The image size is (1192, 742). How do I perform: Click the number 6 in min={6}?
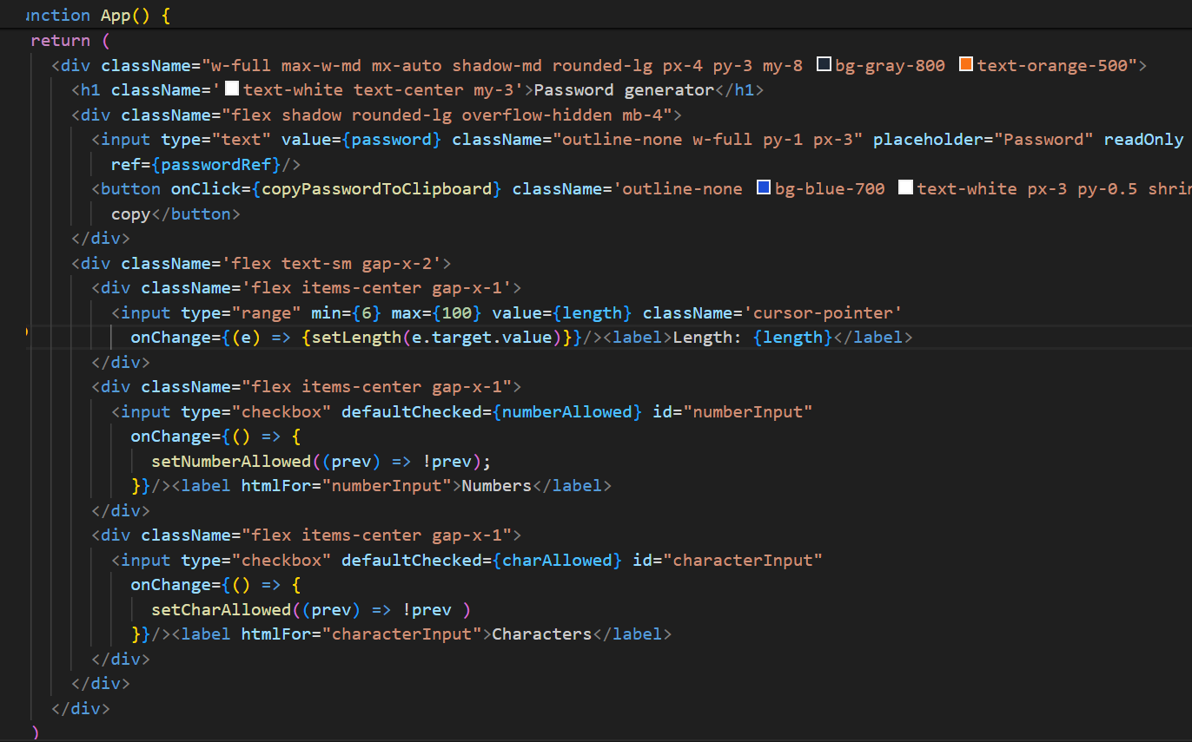click(x=367, y=312)
